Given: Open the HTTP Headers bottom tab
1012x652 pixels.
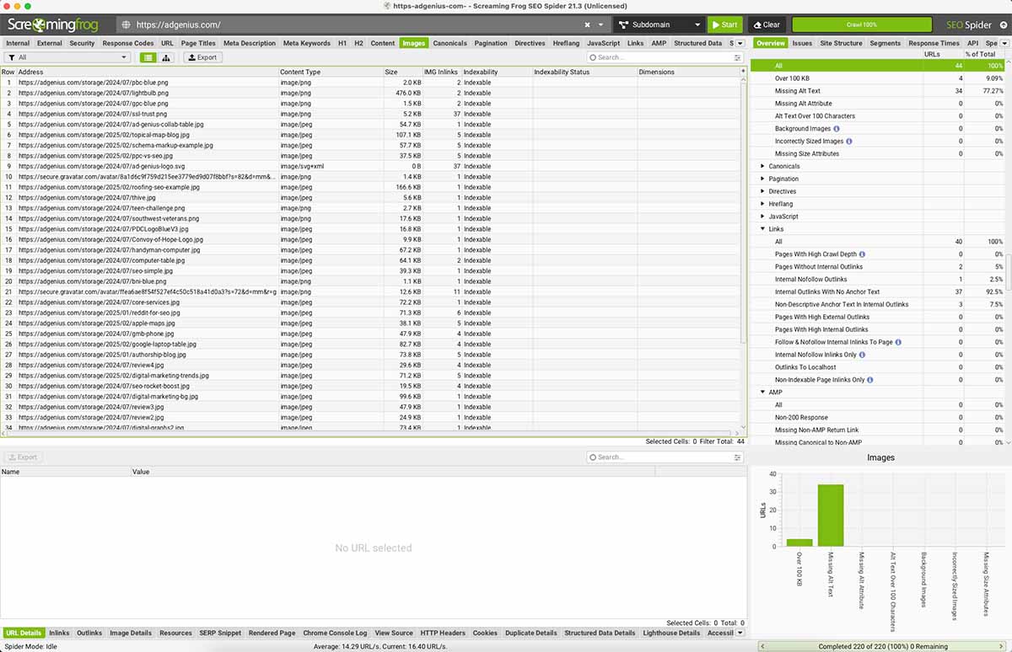Looking at the screenshot, I should [443, 633].
